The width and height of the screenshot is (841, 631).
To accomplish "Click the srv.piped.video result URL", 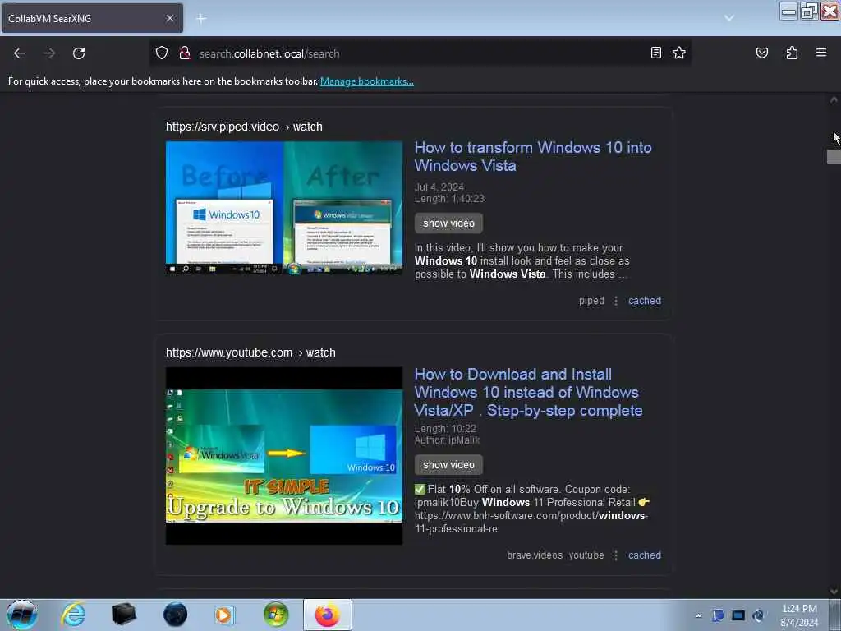I will [x=244, y=127].
